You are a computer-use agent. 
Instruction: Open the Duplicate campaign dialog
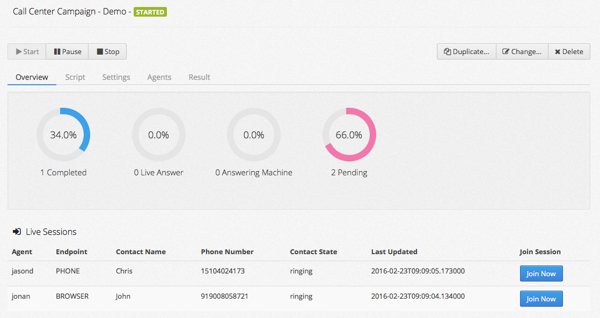click(x=466, y=51)
